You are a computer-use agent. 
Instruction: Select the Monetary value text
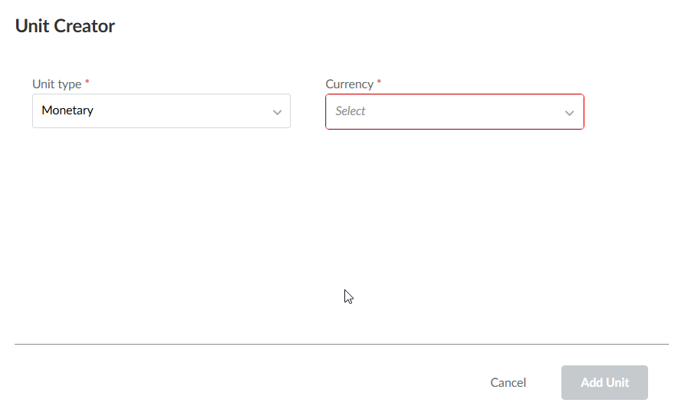click(x=67, y=111)
